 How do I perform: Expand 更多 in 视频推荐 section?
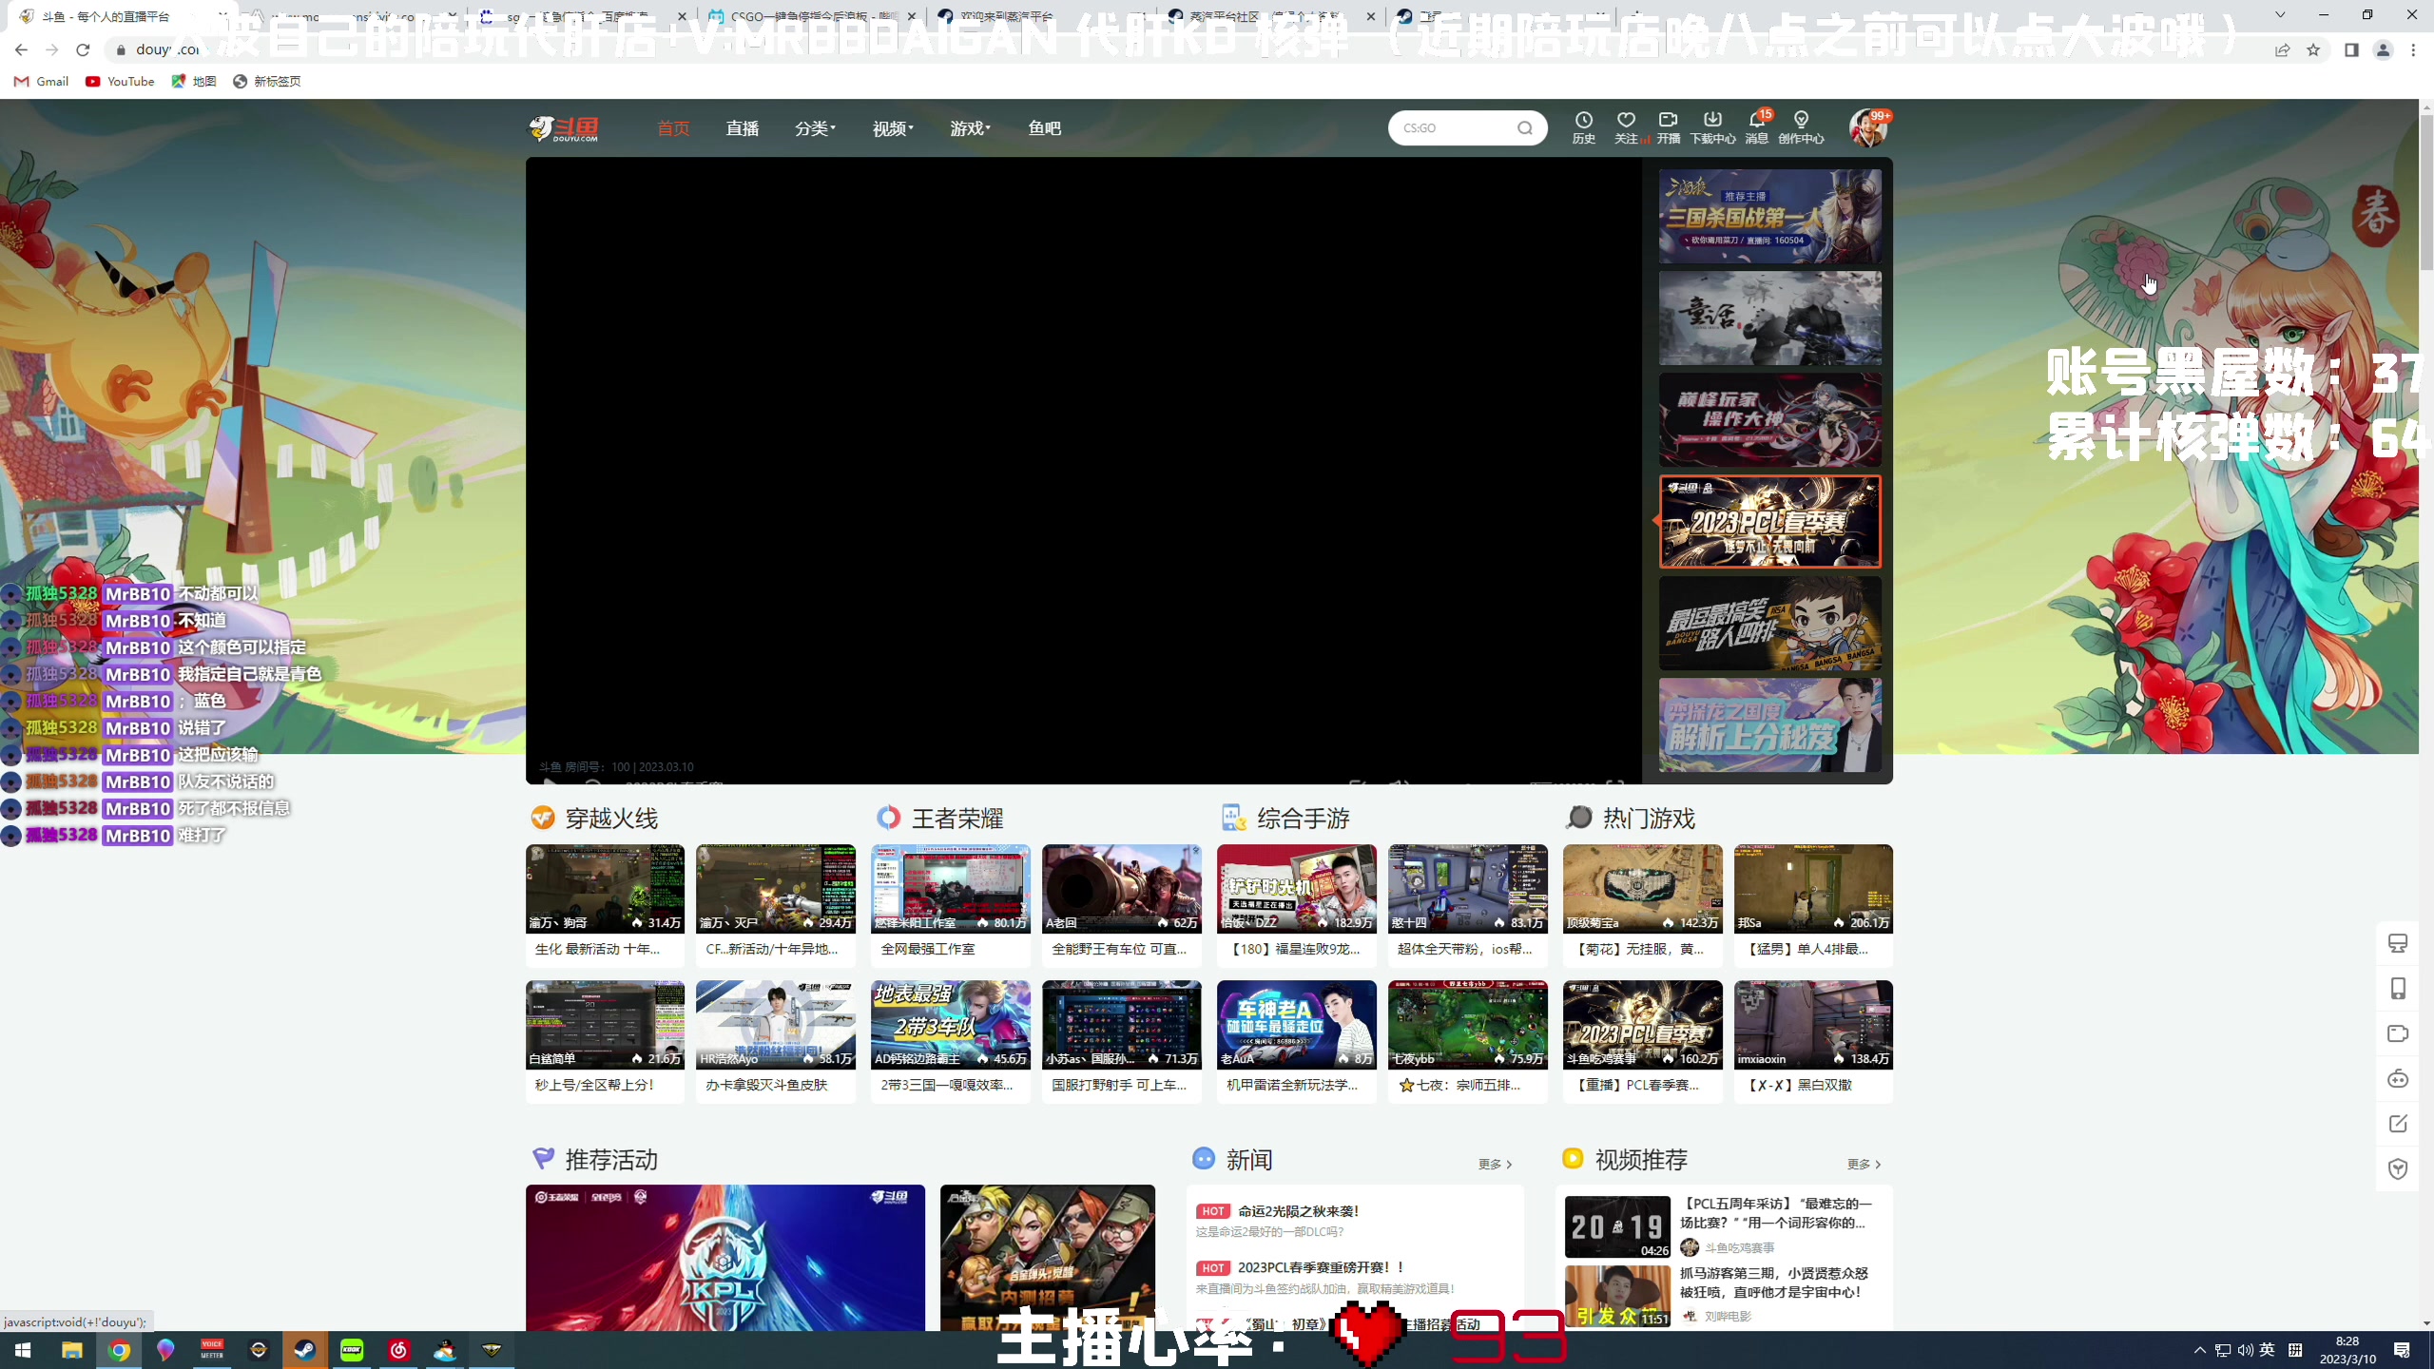coord(1864,1165)
